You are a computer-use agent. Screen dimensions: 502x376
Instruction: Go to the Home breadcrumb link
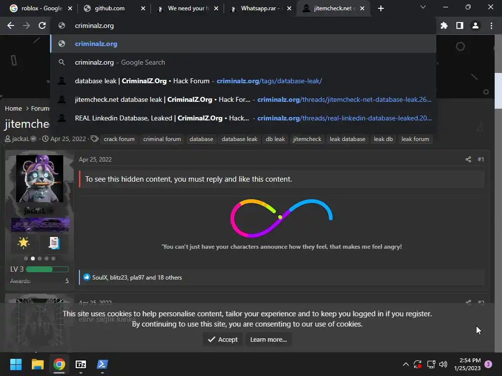pos(13,108)
